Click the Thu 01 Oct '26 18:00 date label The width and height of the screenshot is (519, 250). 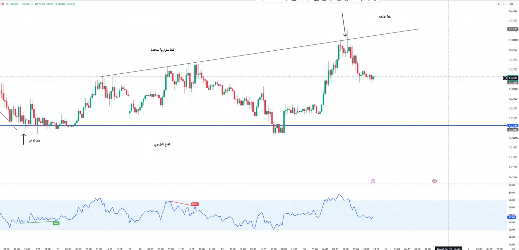pyautogui.click(x=448, y=249)
